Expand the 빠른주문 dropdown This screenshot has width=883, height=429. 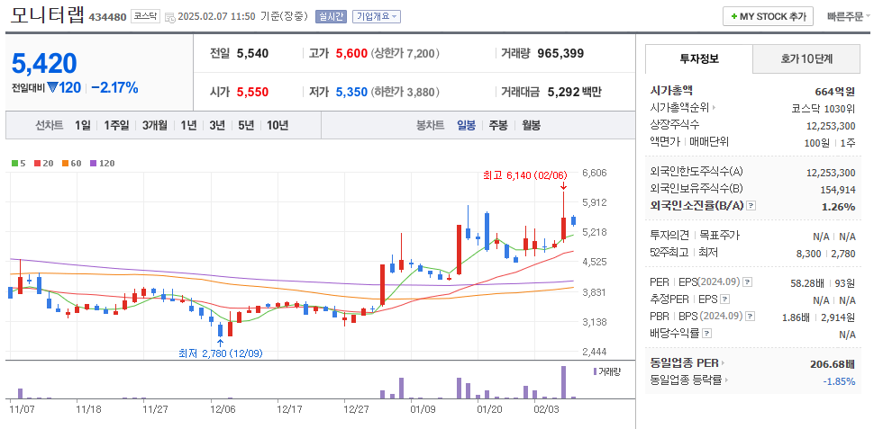tap(849, 16)
